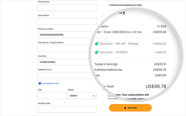
Task: Click the Add address line 2 link
Action: (x=50, y=83)
